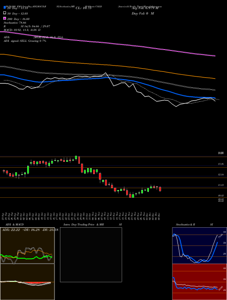227x300 pixels.
Task: Click the 'ADX signal: SELL' status text
Action: [25, 41]
